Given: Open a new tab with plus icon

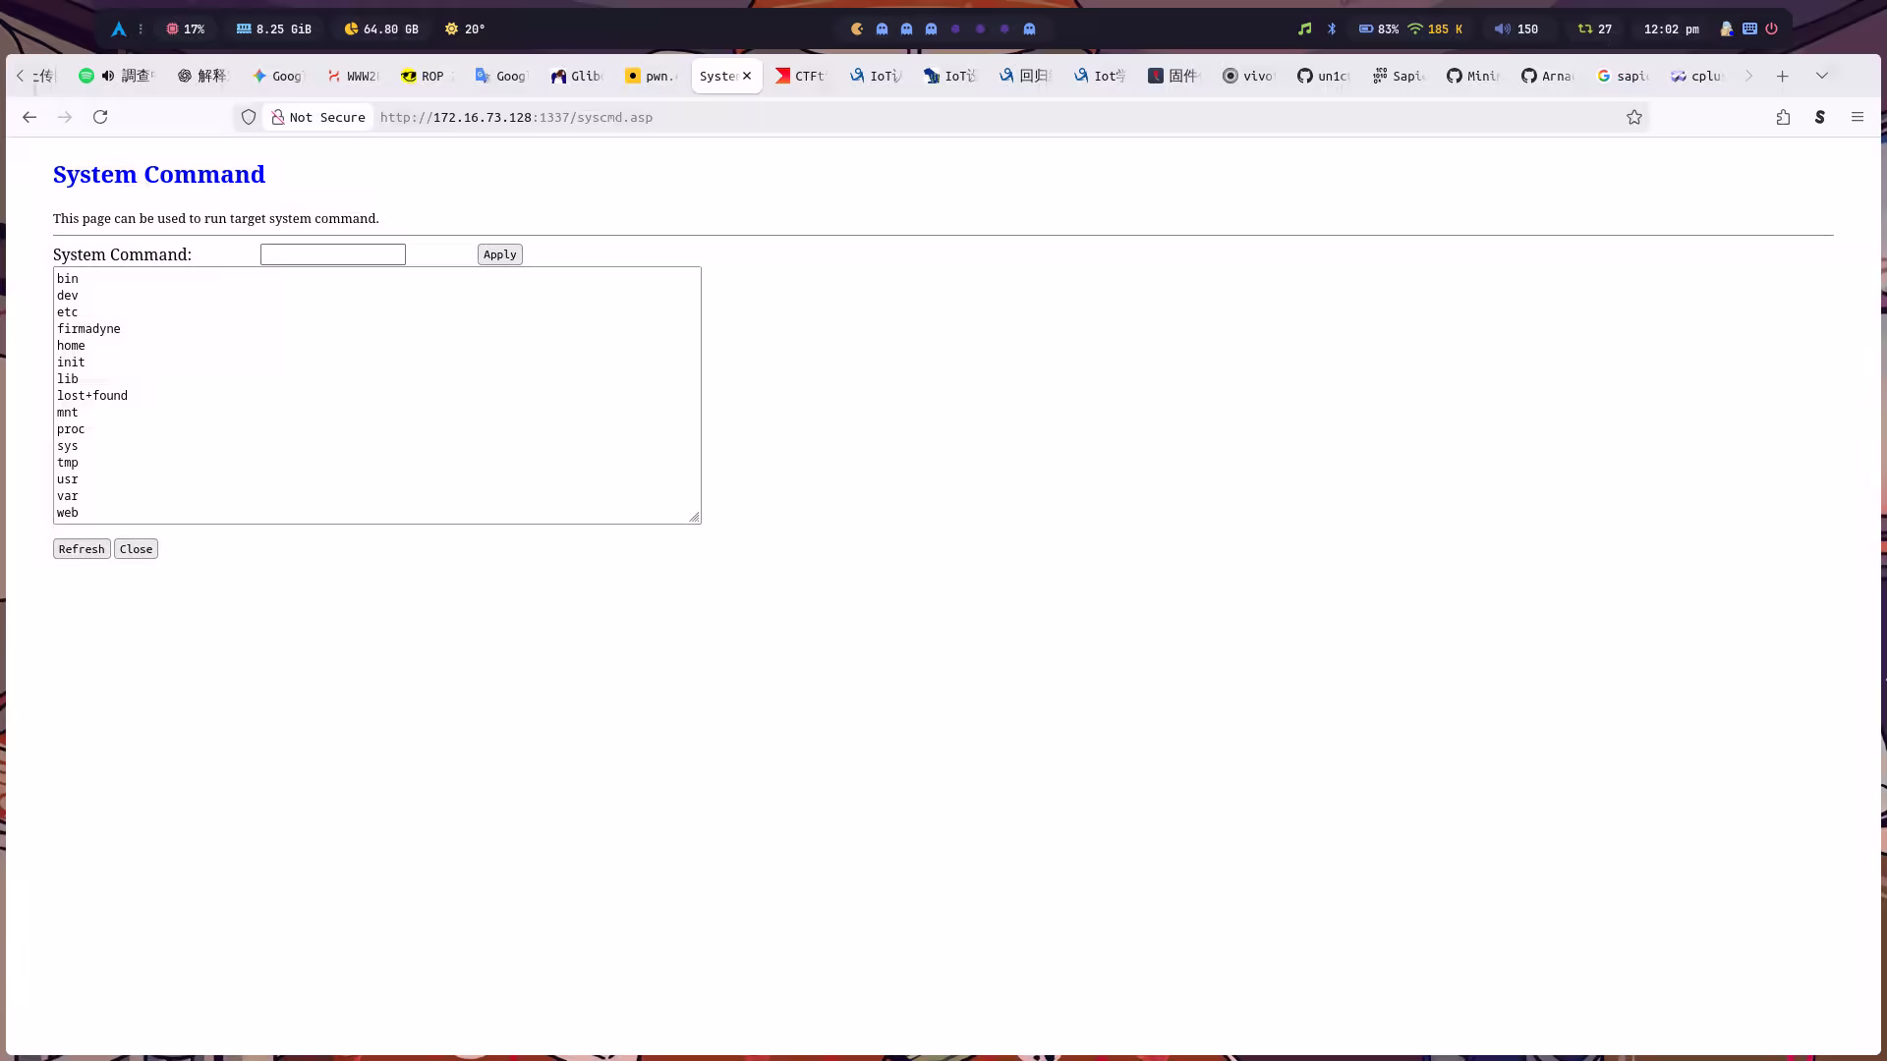Looking at the screenshot, I should 1782,76.
